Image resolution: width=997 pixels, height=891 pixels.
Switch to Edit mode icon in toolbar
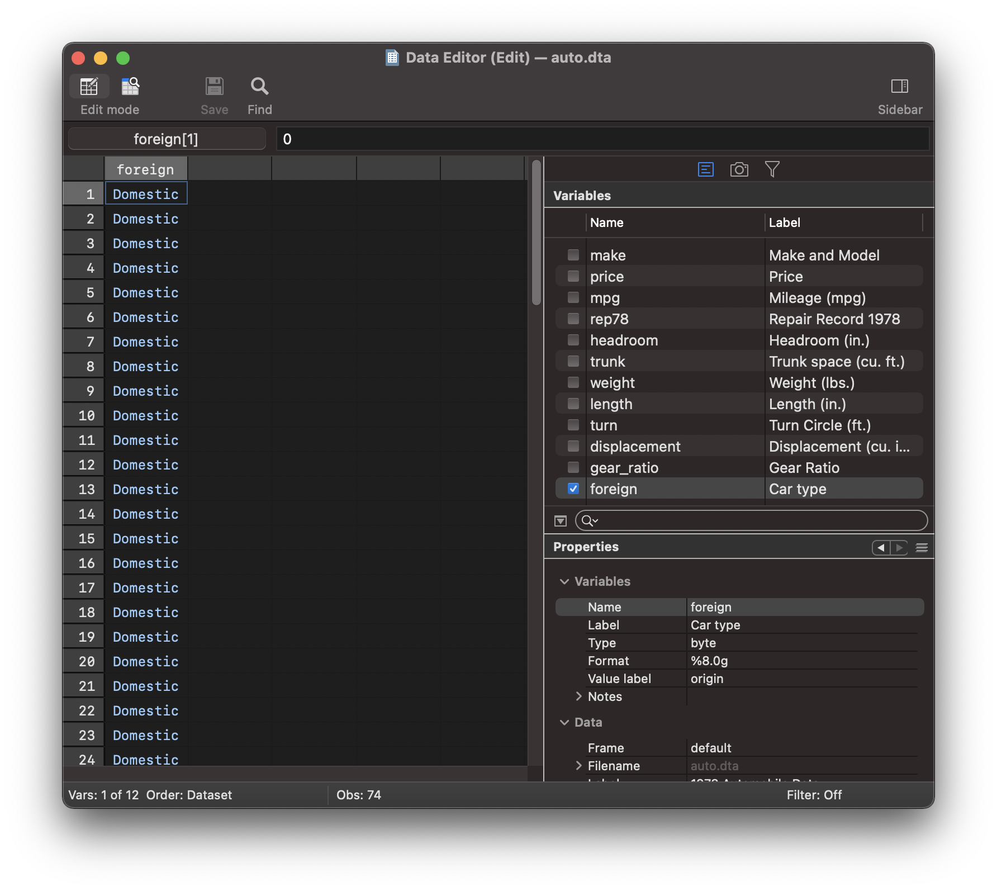pyautogui.click(x=89, y=86)
